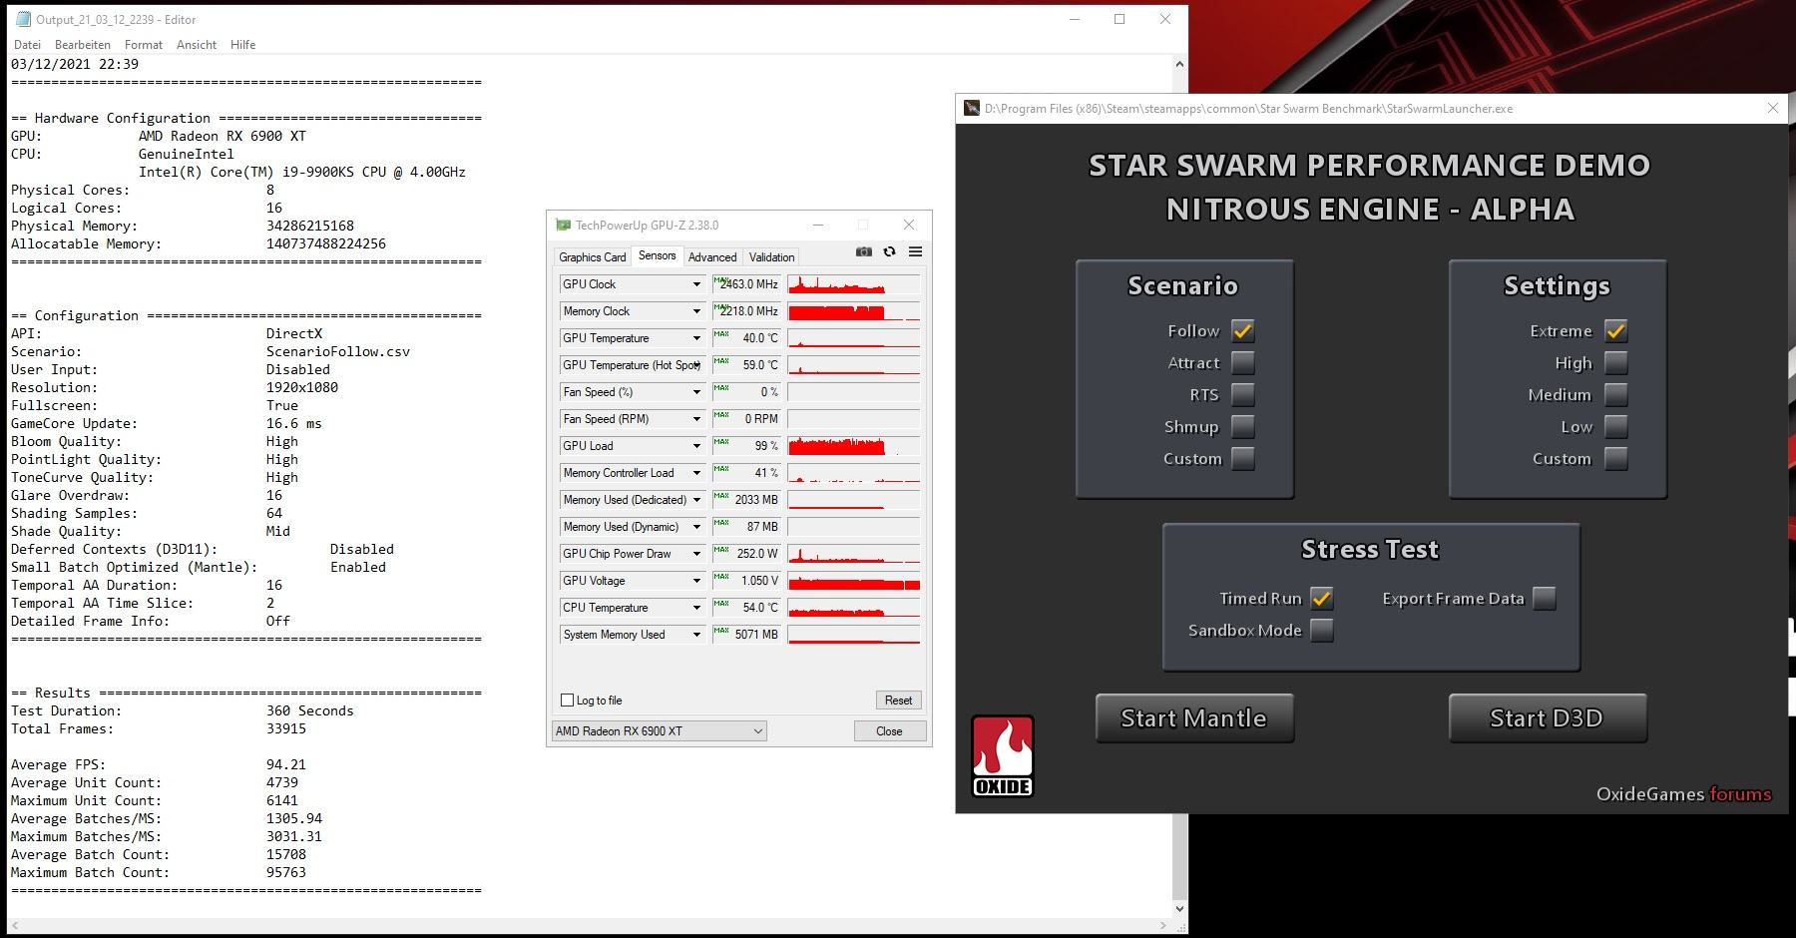
Task: Click GPU-Z title bar app icon
Action: click(563, 226)
